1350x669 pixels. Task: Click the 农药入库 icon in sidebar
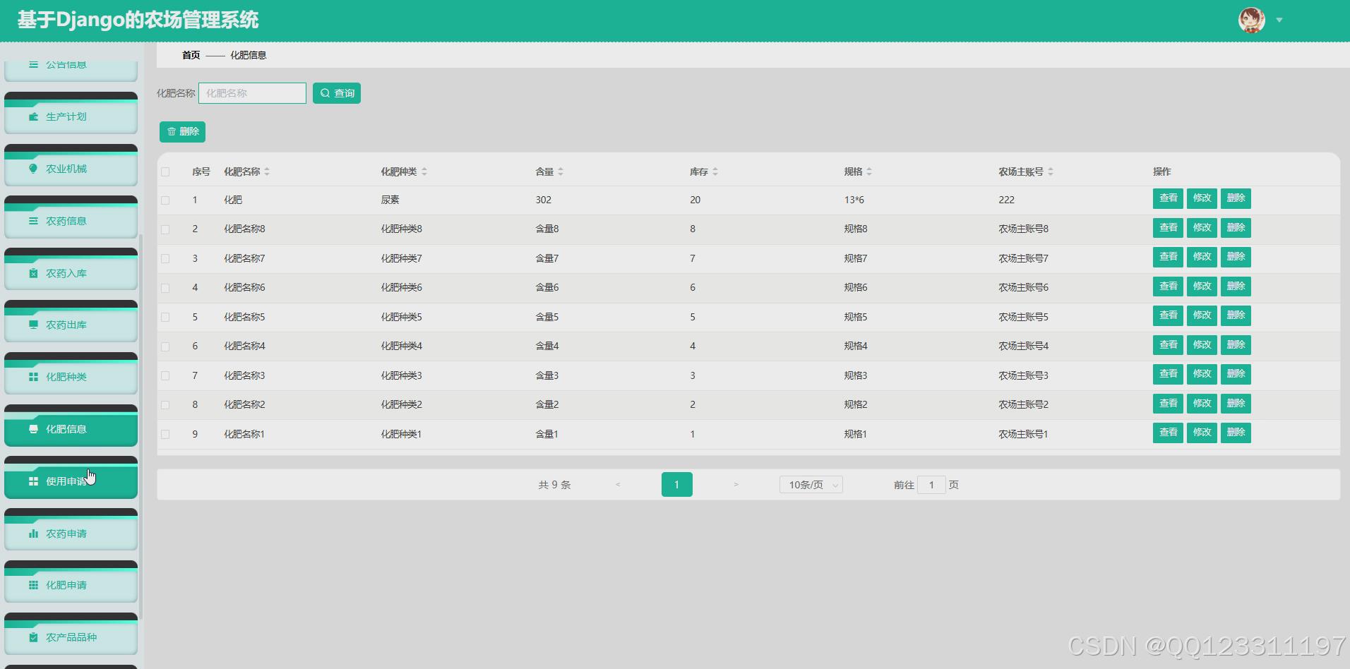(32, 273)
